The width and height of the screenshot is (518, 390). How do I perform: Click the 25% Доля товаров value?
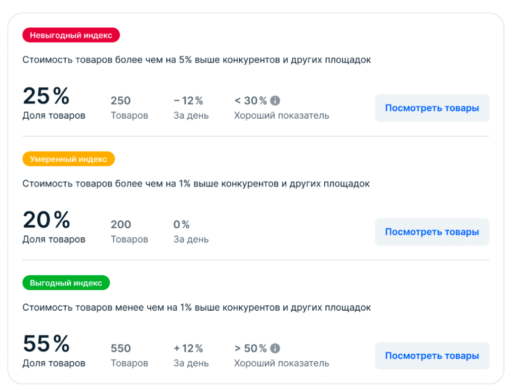(46, 96)
